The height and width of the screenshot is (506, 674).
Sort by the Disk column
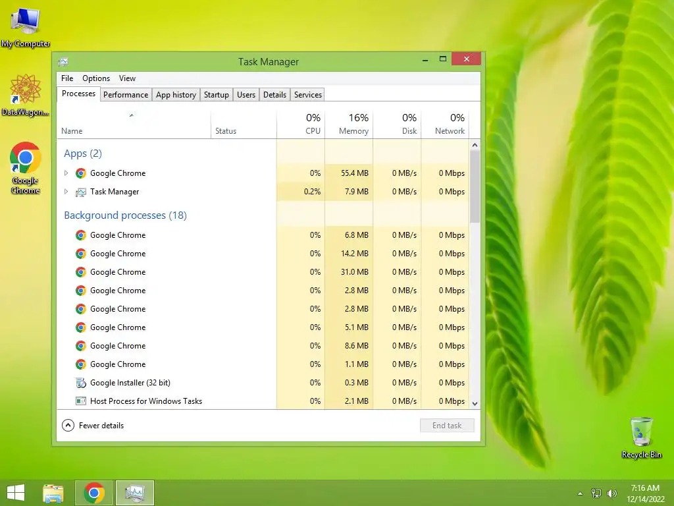pyautogui.click(x=397, y=125)
